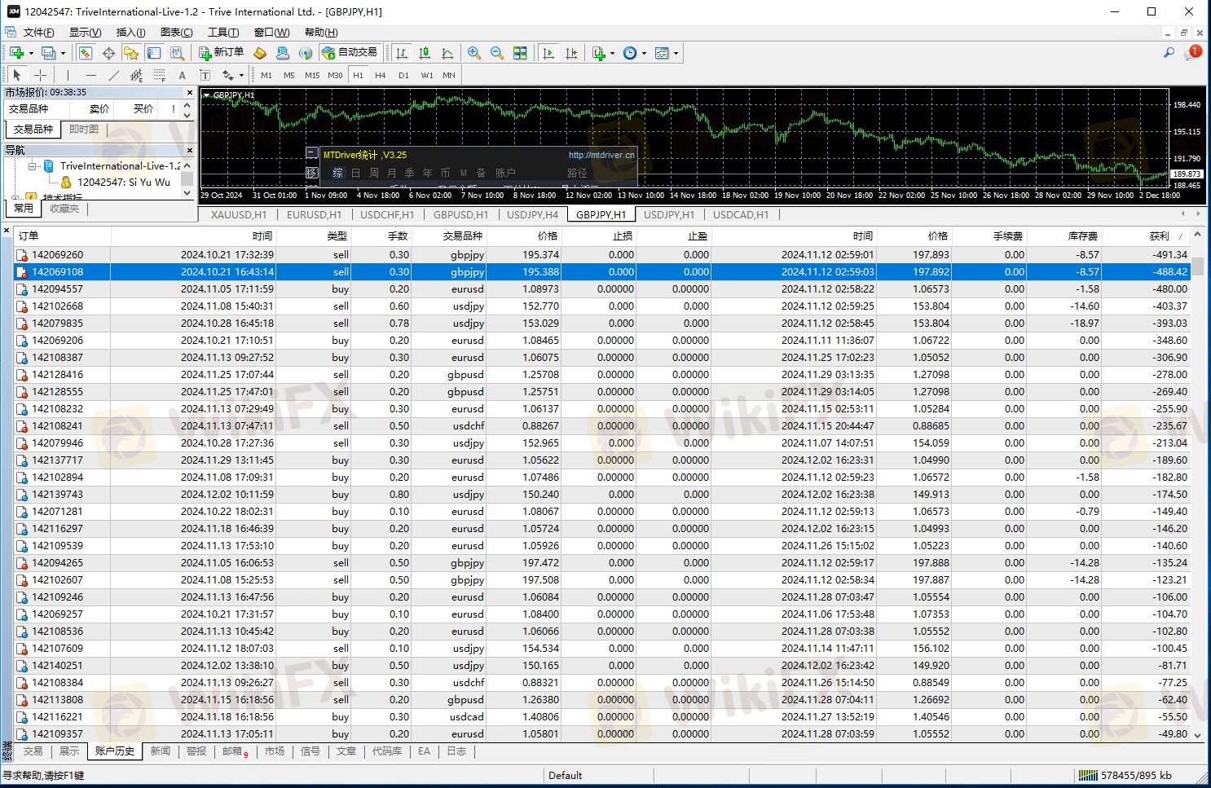1211x788 pixels.
Task: Click the New Order (新订单) toolbar button
Action: 222,53
